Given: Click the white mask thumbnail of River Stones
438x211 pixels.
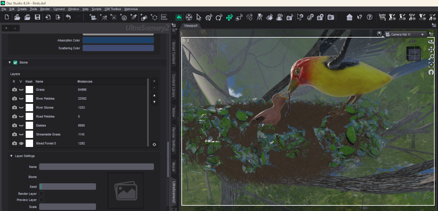Looking at the screenshot, I should coord(29,107).
